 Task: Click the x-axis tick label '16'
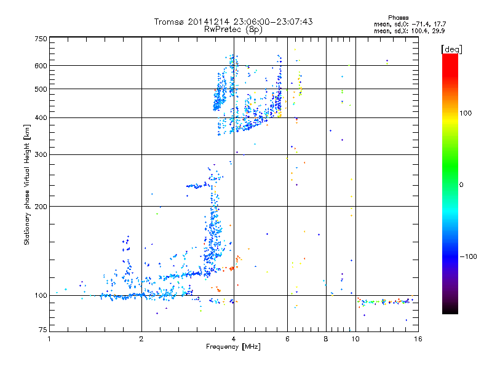click(x=418, y=339)
